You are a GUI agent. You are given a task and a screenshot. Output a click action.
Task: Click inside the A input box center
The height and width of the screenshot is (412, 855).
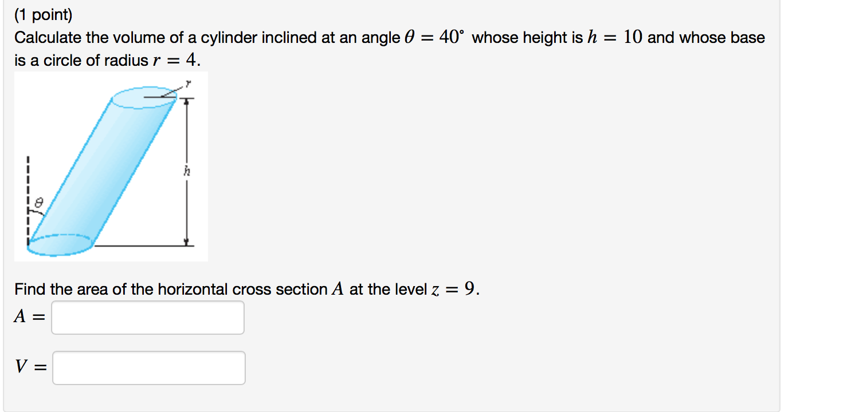coord(147,318)
